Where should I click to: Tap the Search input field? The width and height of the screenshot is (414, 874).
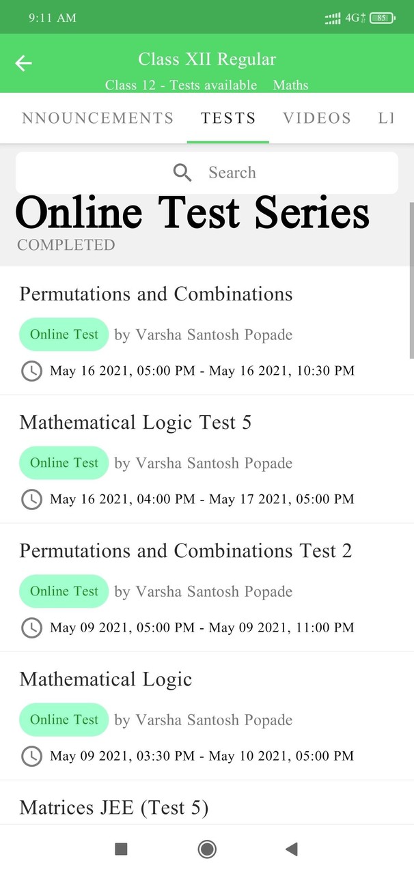tap(232, 172)
